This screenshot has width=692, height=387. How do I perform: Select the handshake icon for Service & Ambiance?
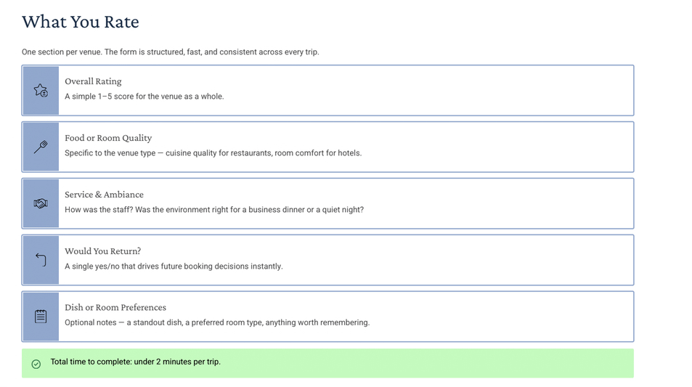41,203
